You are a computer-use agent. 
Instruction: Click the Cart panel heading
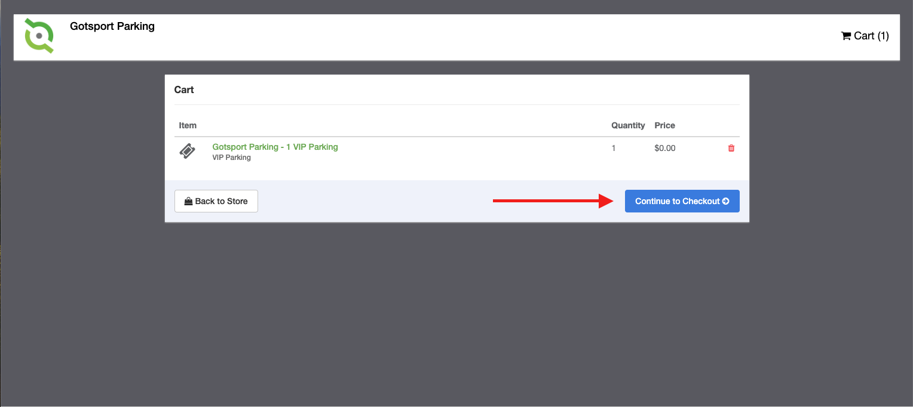click(184, 90)
